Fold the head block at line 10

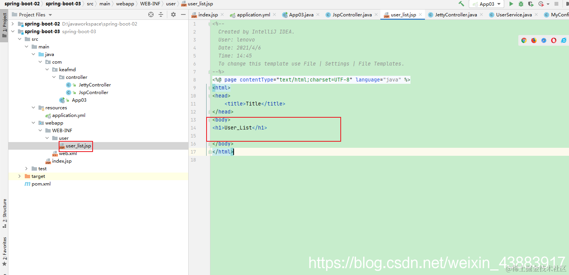210,96
